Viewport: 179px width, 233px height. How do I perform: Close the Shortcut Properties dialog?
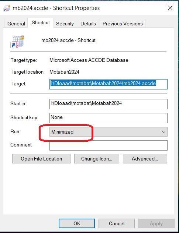click(170, 8)
